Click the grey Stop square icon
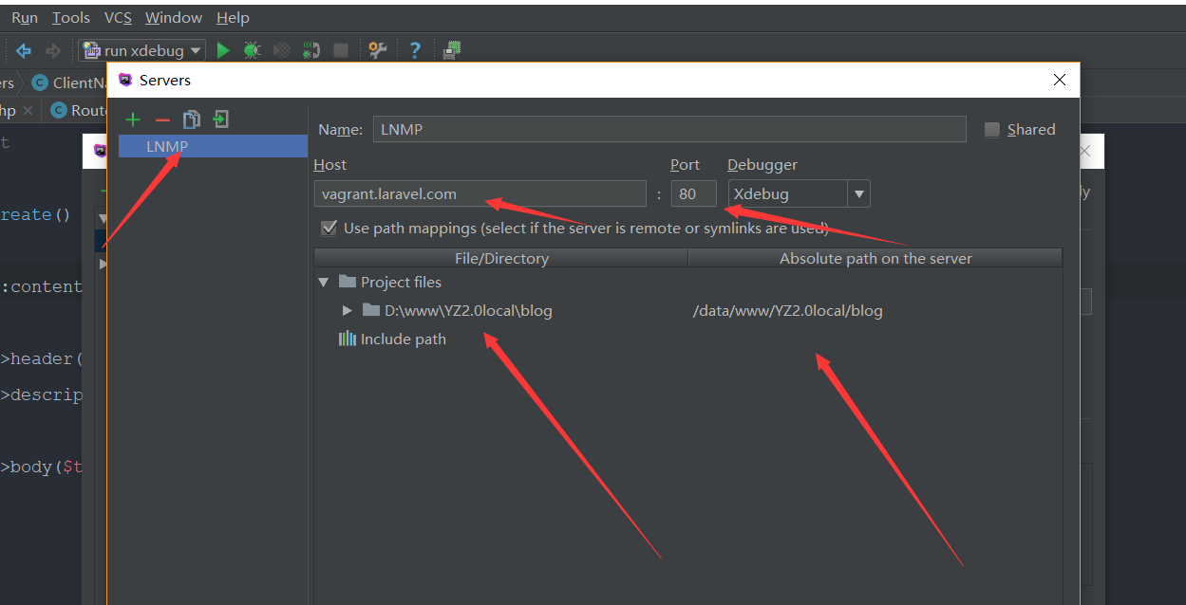The image size is (1186, 605). point(341,50)
